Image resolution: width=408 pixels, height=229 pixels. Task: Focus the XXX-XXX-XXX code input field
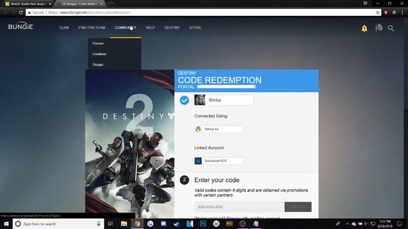239,207
